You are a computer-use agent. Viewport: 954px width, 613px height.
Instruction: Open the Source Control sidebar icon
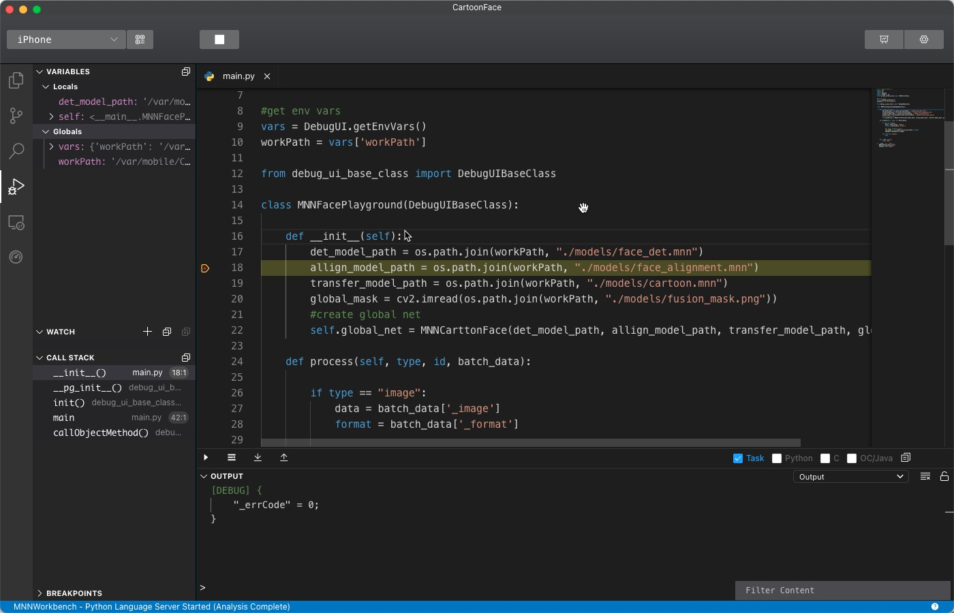pos(16,116)
